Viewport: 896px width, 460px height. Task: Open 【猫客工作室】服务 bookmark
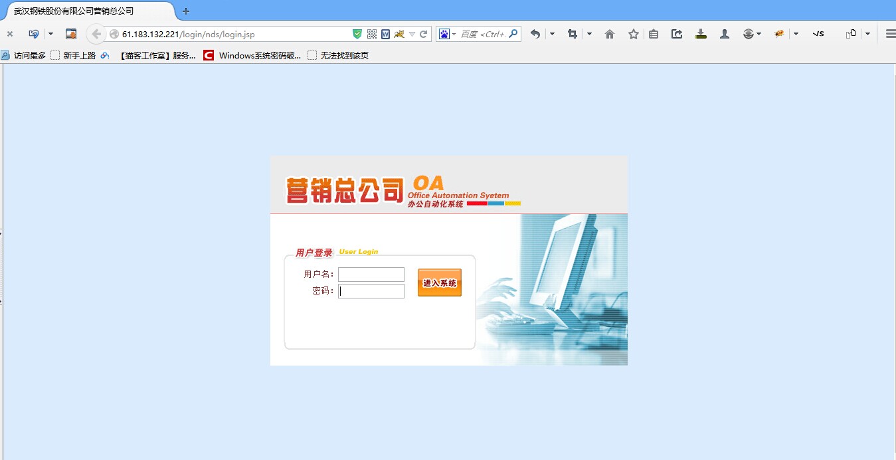[157, 56]
